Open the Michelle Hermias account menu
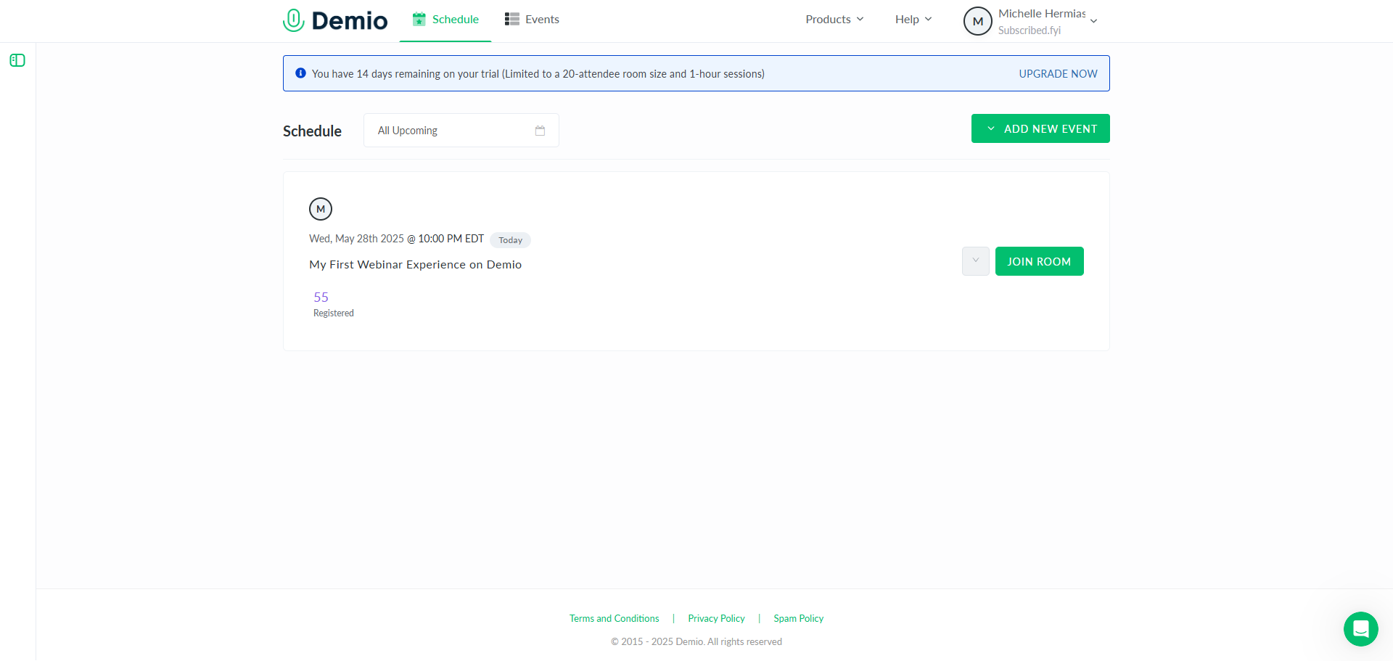Viewport: 1393px width, 661px height. point(1031,21)
